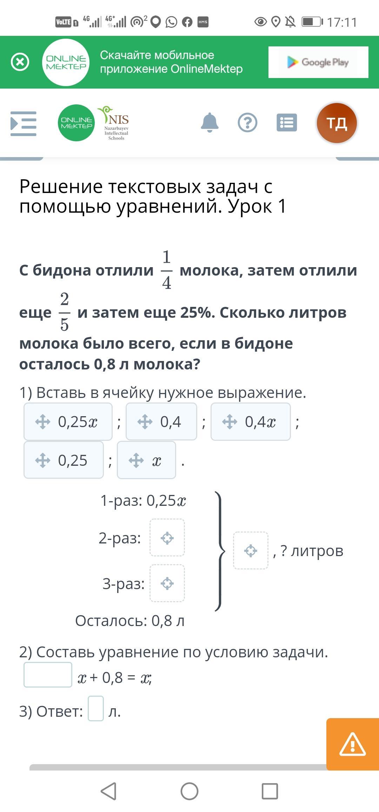
Task: Click the drop cell before '? литров'
Action: (251, 550)
